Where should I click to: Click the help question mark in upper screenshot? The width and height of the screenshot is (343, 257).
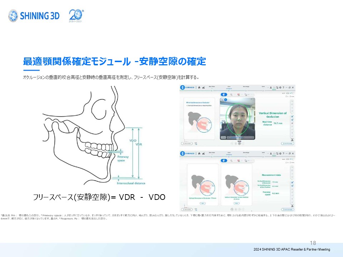[284, 87]
